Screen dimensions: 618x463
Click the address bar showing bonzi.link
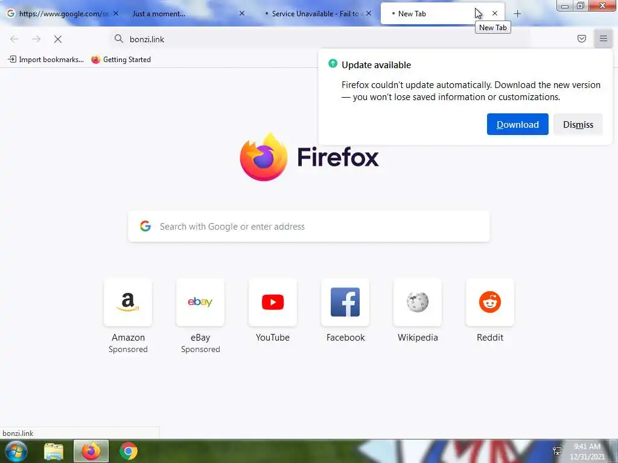pyautogui.click(x=319, y=39)
